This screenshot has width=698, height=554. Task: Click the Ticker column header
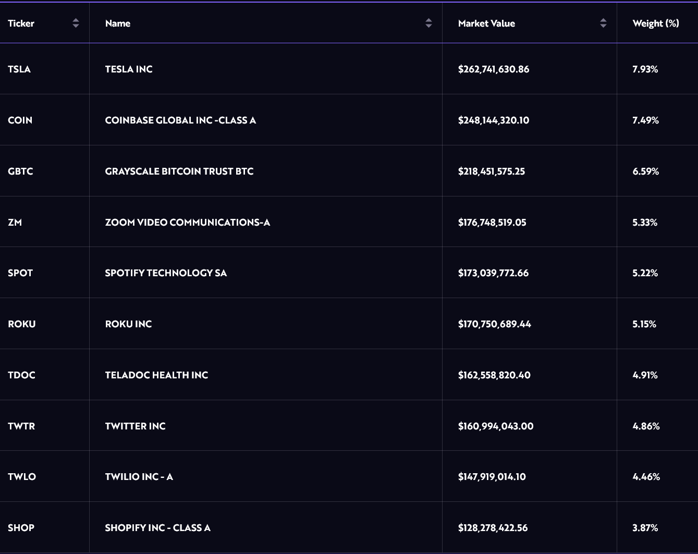[44, 23]
